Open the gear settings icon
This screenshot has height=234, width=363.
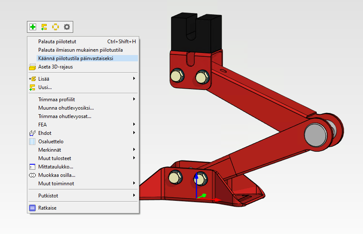[67, 27]
